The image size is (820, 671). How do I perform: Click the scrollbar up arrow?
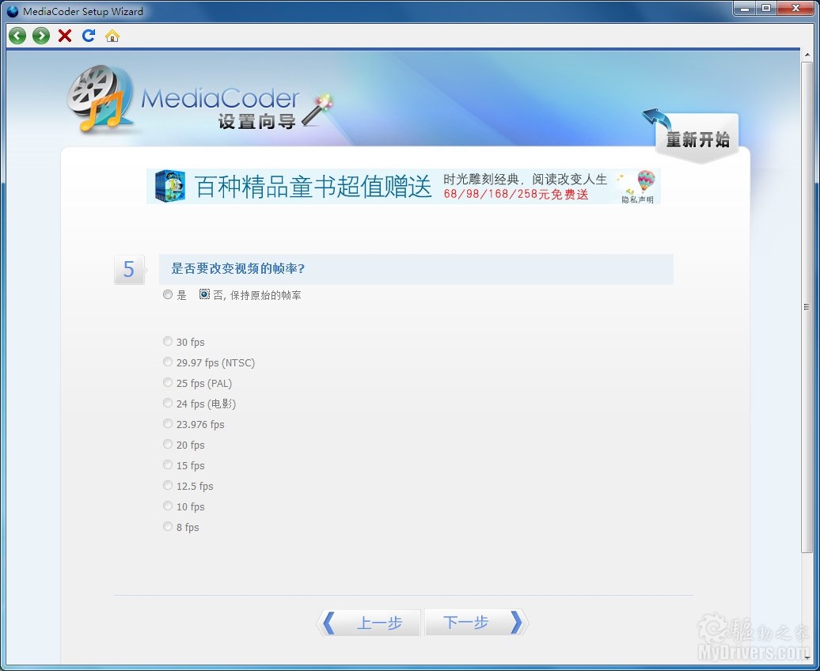[807, 55]
